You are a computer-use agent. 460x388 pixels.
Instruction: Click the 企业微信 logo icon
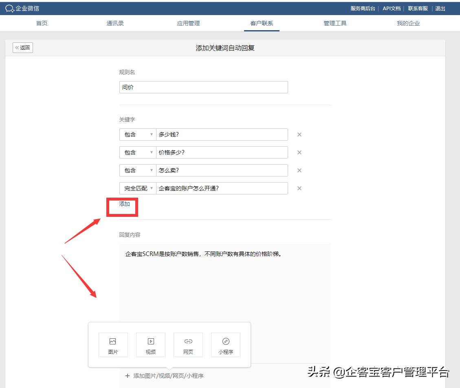[9, 8]
